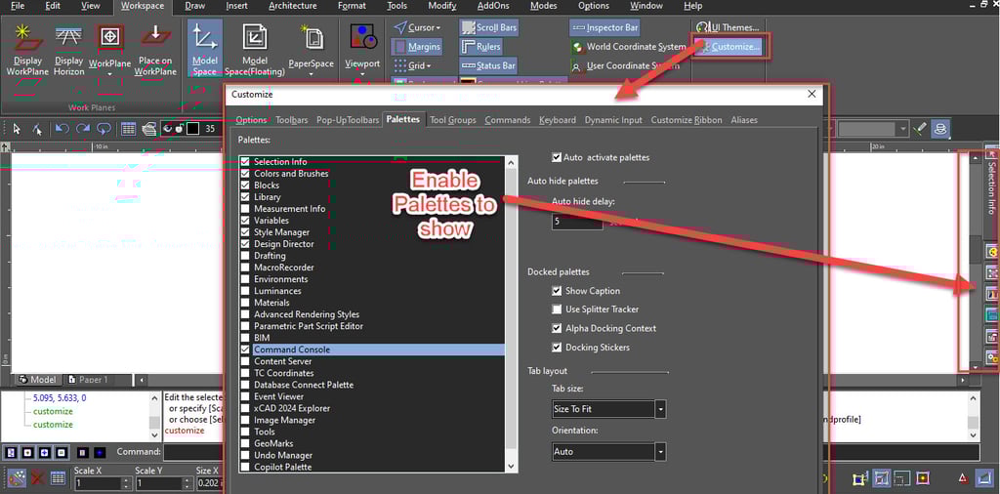Open the Orientation dropdown

[x=661, y=451]
